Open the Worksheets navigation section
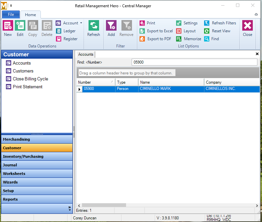Screen dimensions: 262x222 [37, 174]
